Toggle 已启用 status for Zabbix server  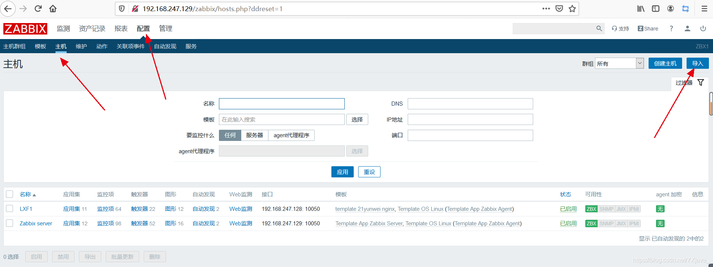[568, 223]
